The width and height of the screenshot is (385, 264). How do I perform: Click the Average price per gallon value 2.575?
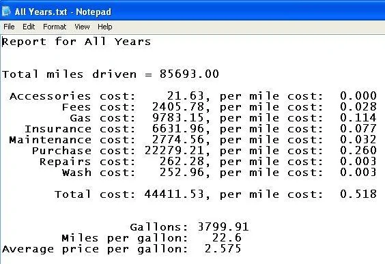[223, 248]
